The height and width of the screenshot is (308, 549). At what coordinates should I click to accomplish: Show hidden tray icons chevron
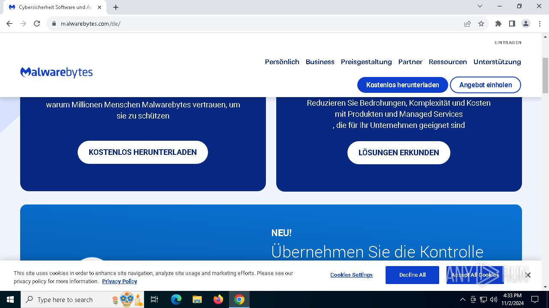point(462,299)
